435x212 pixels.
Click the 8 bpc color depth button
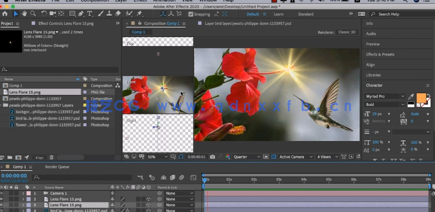tap(40, 158)
